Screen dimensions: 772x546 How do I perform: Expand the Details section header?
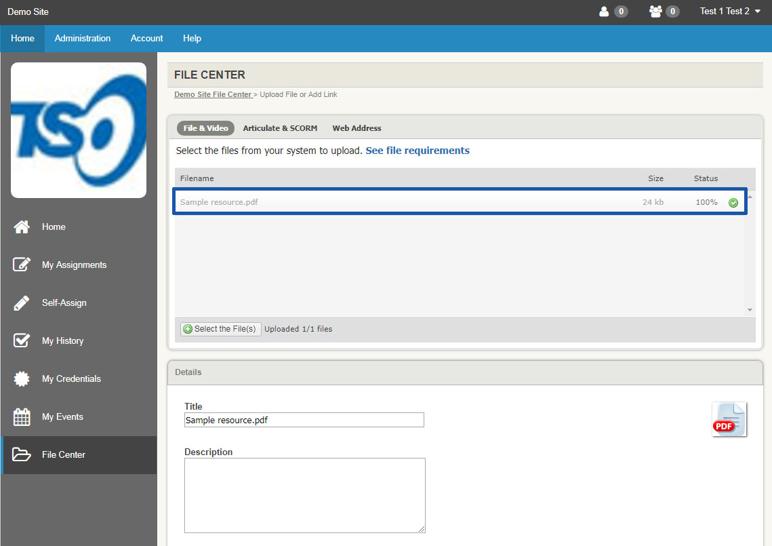(x=188, y=372)
